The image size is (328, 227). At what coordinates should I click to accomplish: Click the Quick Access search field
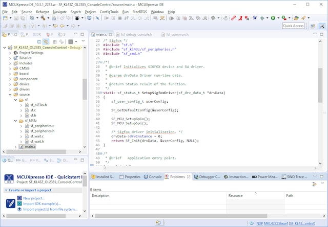tap(294, 26)
